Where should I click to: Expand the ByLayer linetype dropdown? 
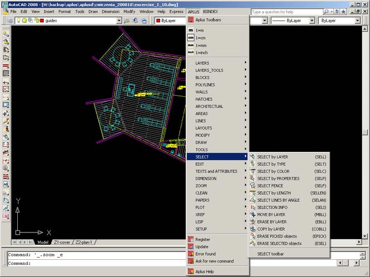[312, 21]
